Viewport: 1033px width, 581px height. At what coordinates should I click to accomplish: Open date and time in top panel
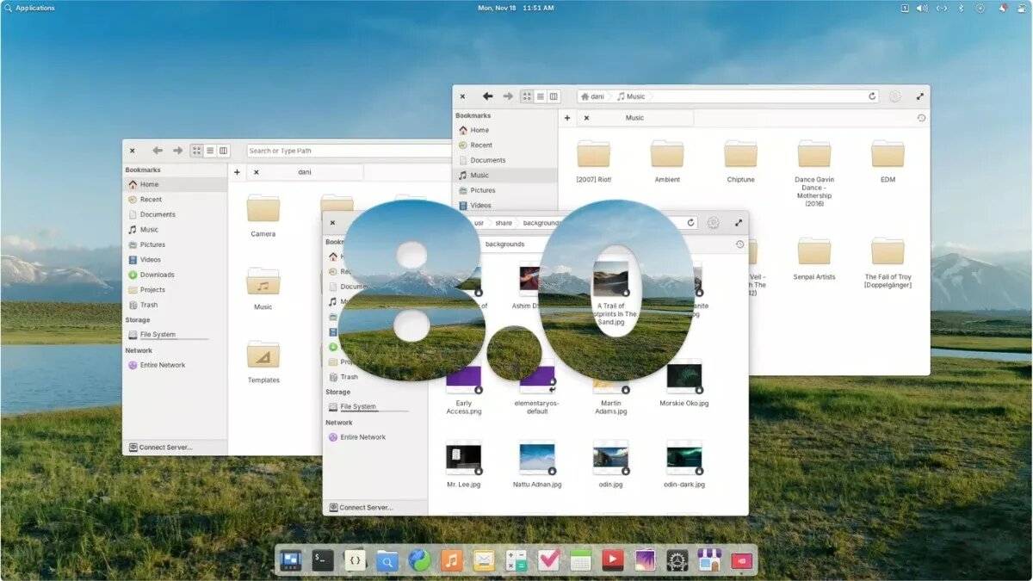[x=516, y=8]
